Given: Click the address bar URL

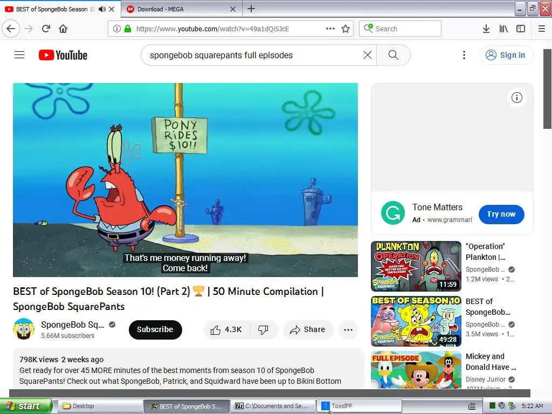Looking at the screenshot, I should [x=212, y=29].
